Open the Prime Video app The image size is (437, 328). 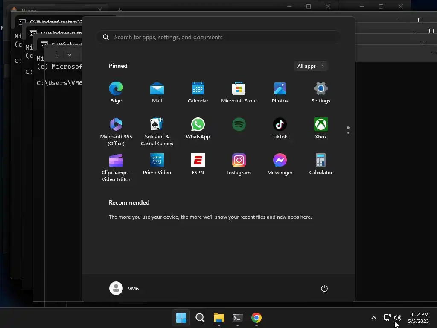(157, 164)
